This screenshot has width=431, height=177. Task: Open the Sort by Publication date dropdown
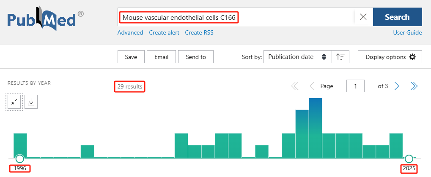coord(297,57)
